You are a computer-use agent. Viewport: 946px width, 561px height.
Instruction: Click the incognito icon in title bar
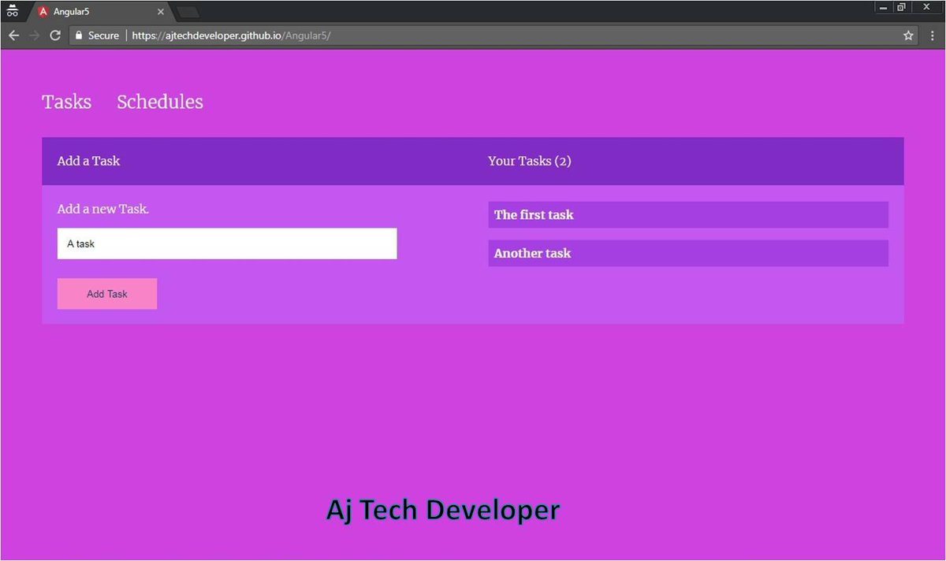[x=13, y=11]
